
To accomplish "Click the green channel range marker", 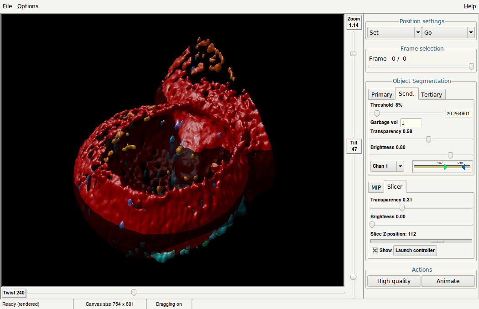I will click(445, 167).
